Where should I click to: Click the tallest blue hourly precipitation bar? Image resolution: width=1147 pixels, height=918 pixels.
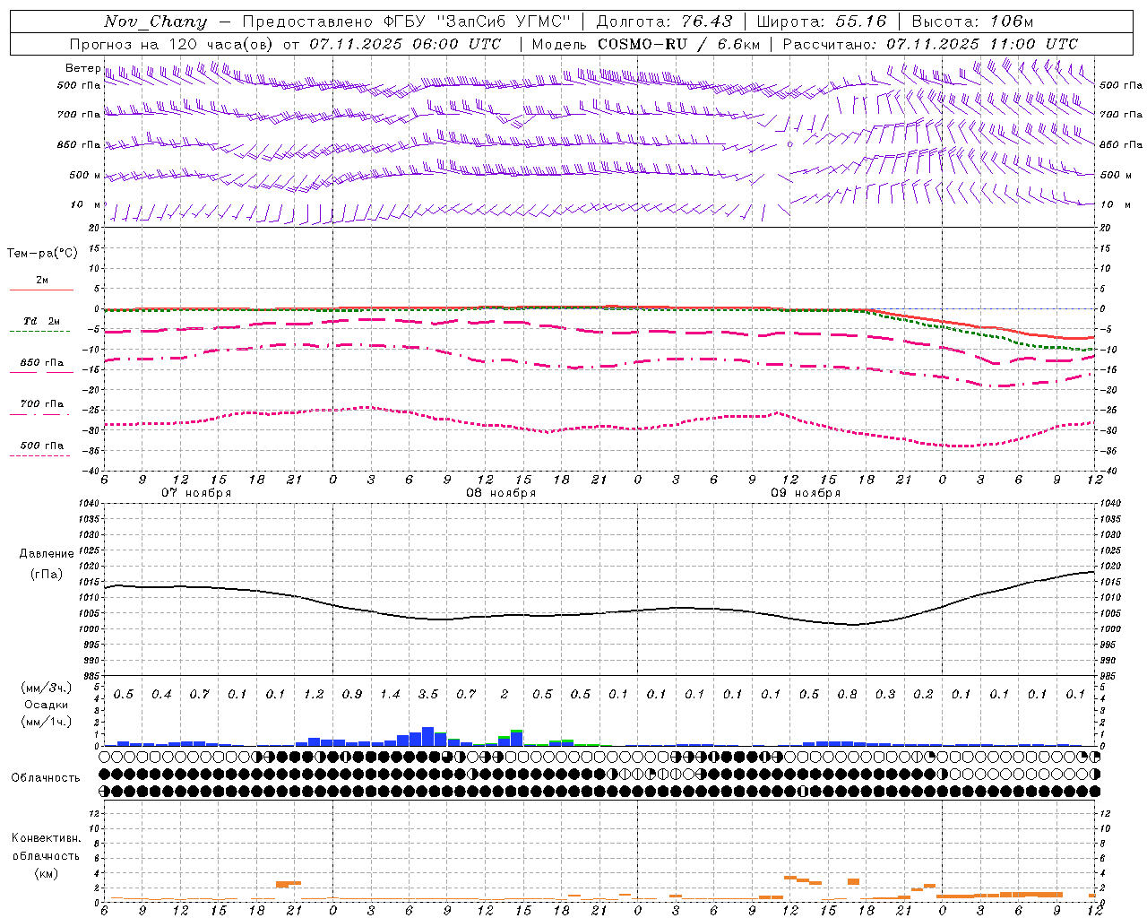pyautogui.click(x=427, y=736)
